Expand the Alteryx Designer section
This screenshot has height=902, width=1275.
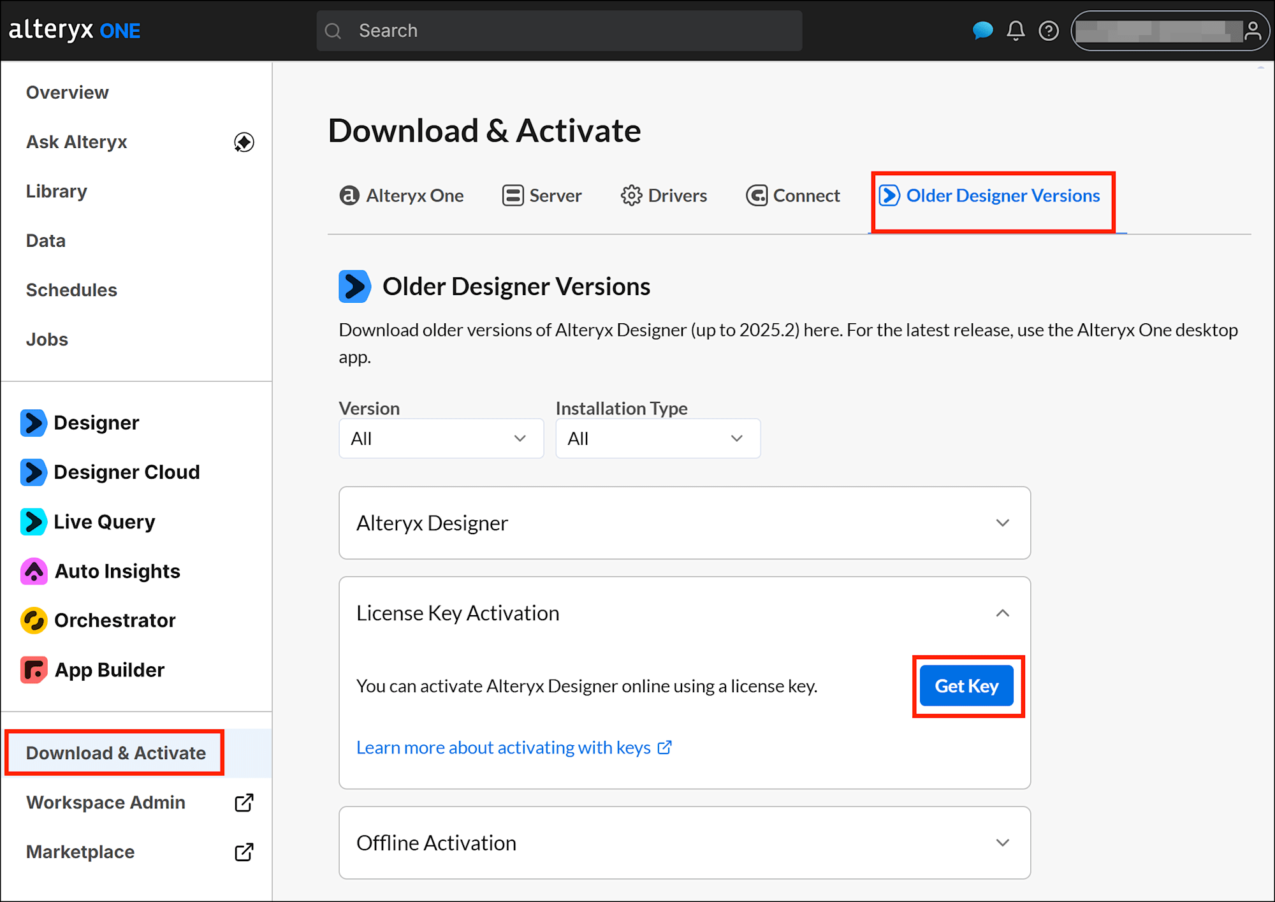pos(685,523)
